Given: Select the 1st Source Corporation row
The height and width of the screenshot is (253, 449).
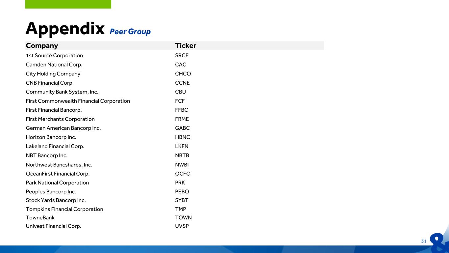Looking at the screenshot, I should click(175, 55).
